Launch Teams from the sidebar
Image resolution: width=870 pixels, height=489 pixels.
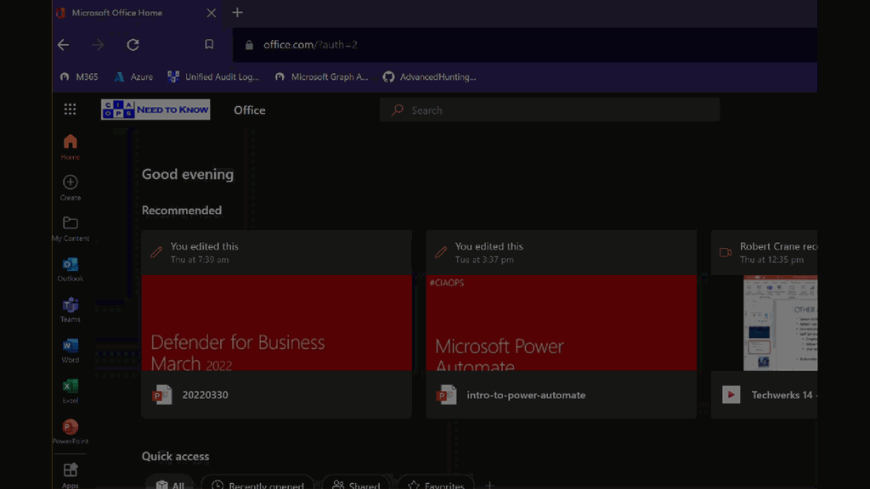tap(70, 306)
